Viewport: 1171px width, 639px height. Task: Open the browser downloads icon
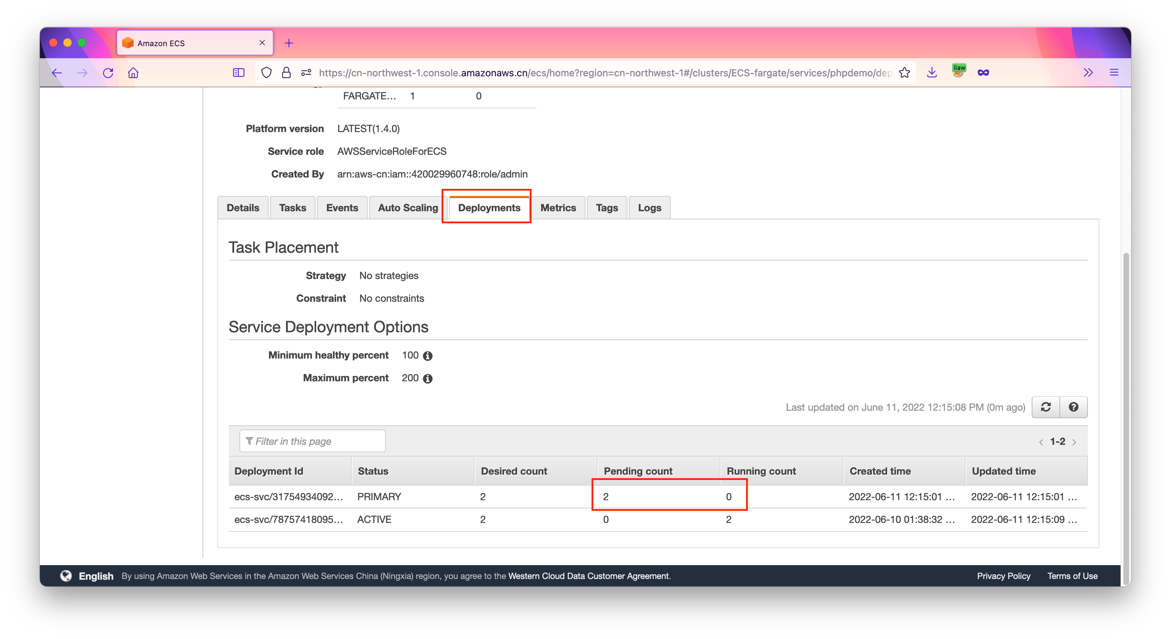point(932,73)
